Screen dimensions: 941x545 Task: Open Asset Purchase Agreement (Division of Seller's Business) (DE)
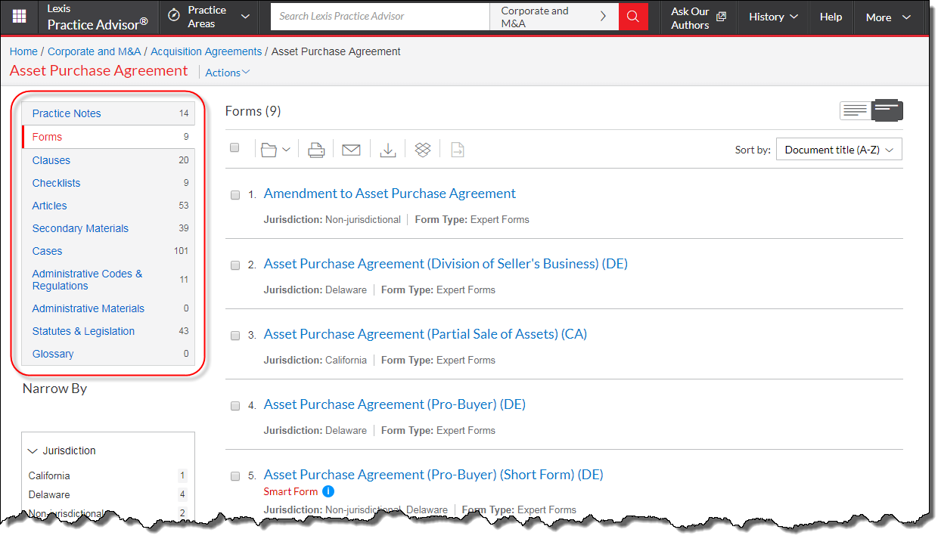click(446, 264)
